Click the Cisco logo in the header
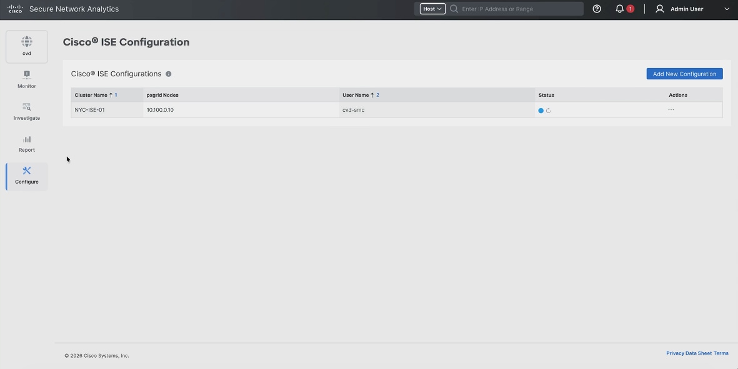Image resolution: width=738 pixels, height=369 pixels. coord(15,9)
